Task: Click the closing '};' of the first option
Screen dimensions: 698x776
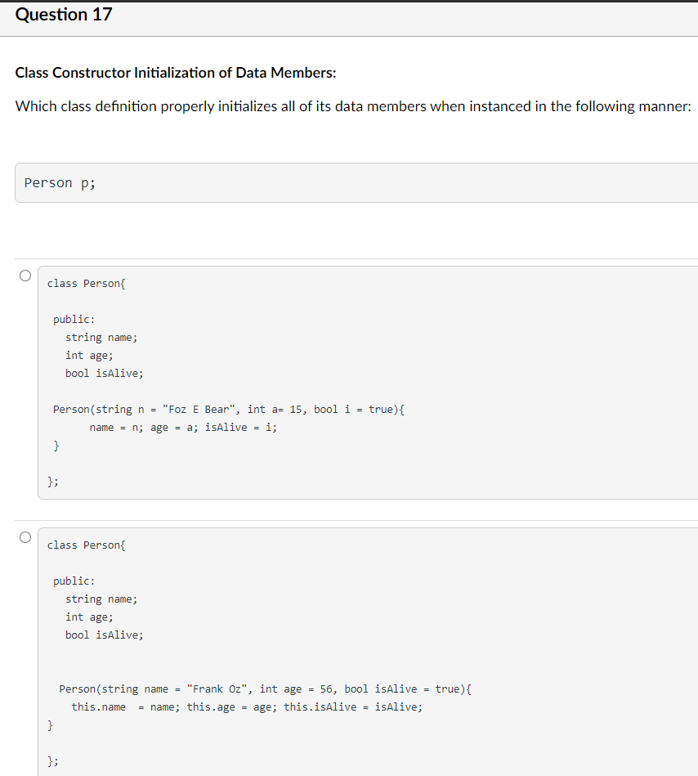Action: 52,482
